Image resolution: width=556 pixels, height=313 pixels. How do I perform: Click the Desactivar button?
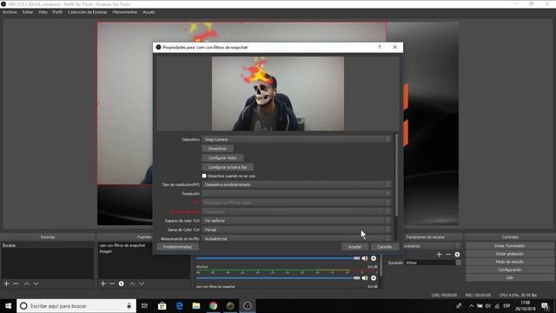point(217,149)
